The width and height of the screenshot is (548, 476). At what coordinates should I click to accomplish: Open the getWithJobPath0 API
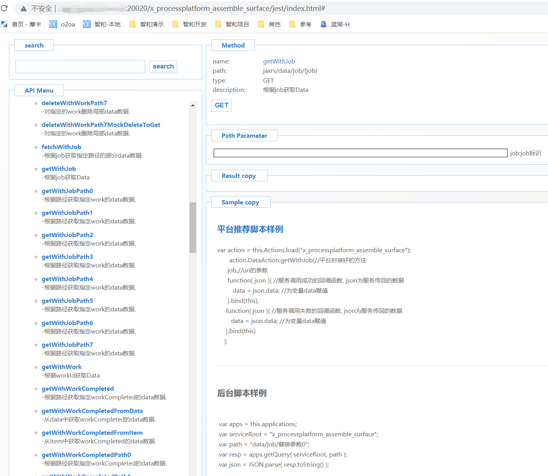(67, 191)
